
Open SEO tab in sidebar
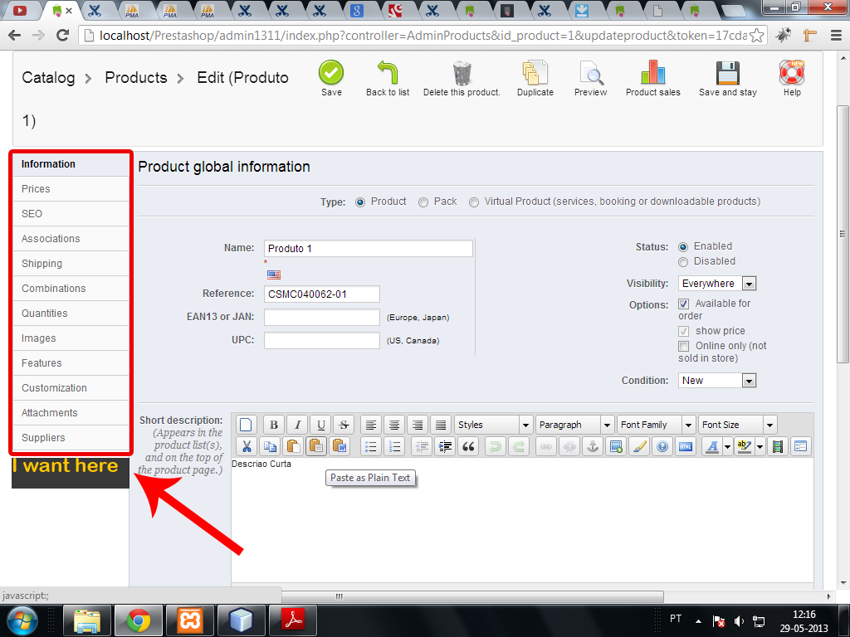[71, 214]
